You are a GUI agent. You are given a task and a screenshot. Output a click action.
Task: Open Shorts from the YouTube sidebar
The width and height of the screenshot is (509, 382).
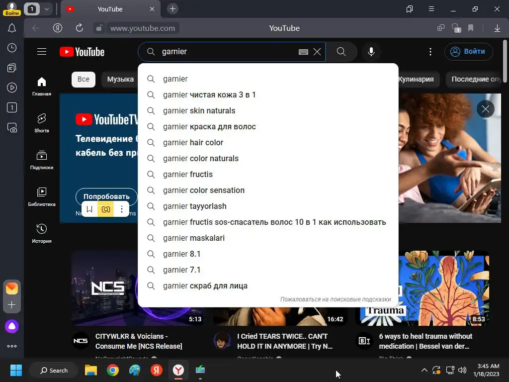[x=42, y=123]
